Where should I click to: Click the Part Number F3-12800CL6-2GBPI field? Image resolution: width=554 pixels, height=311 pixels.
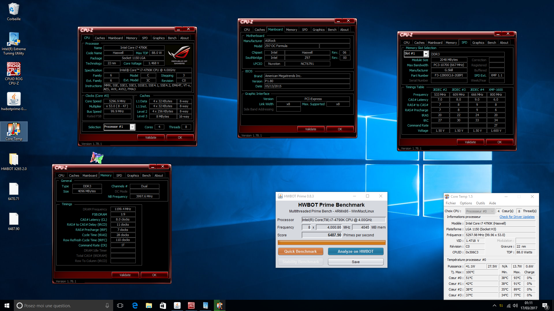click(449, 75)
